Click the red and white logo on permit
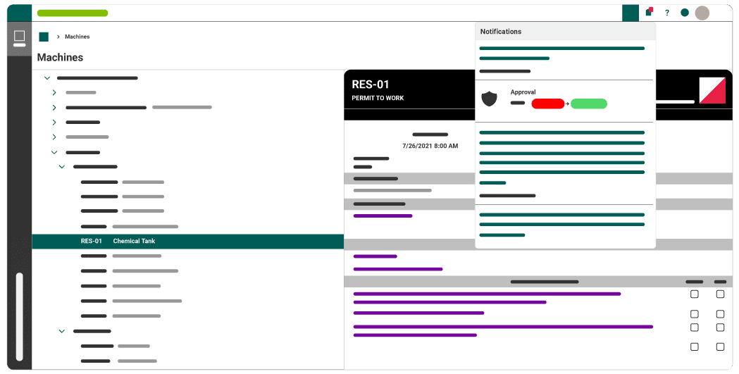This screenshot has width=739, height=374. click(712, 91)
